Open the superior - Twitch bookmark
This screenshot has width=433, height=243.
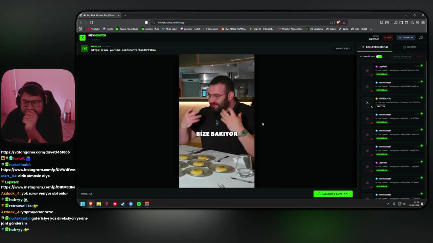tap(190, 29)
